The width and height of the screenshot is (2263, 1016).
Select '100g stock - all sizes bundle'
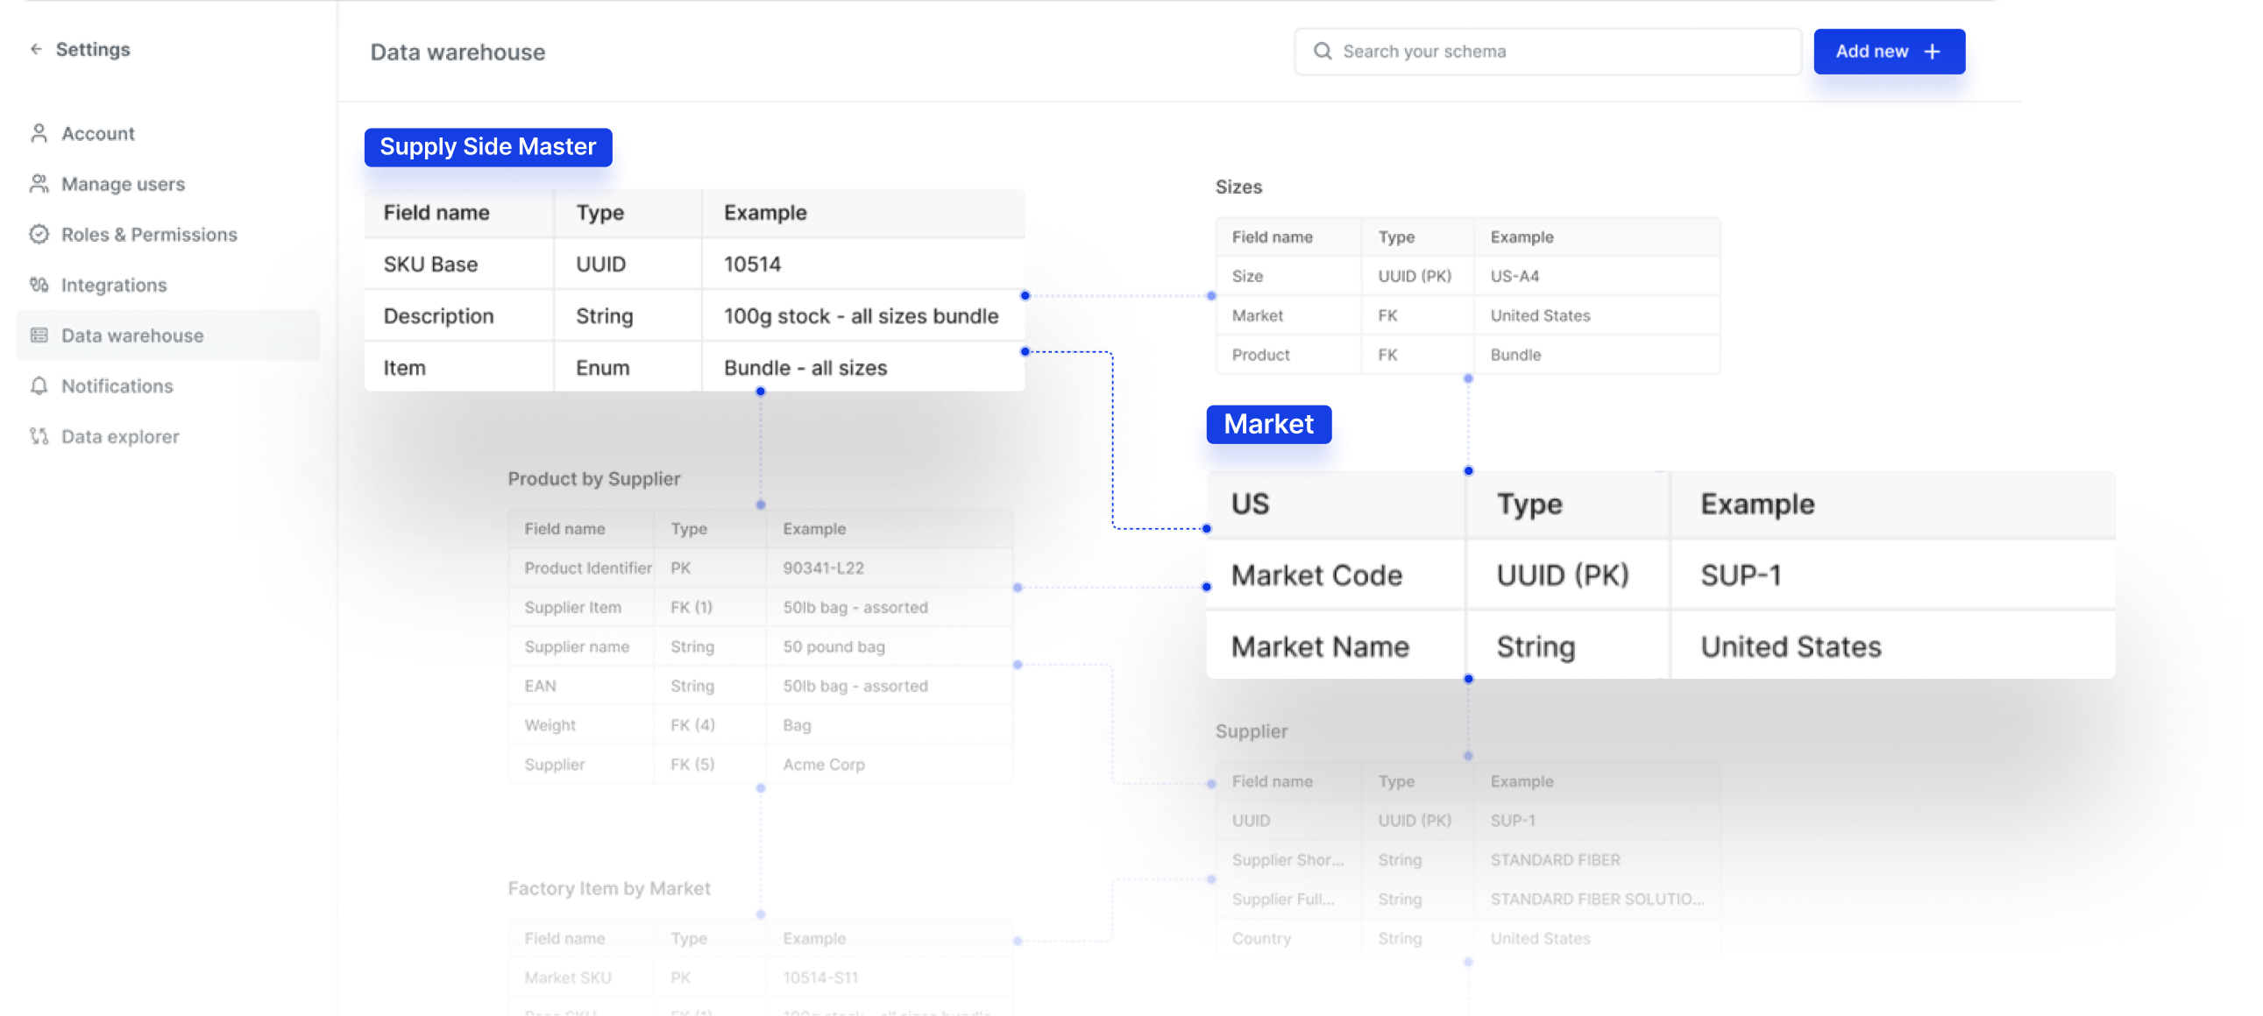click(x=861, y=316)
